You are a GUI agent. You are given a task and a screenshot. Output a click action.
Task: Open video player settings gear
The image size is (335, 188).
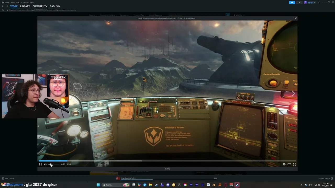pos(284,164)
